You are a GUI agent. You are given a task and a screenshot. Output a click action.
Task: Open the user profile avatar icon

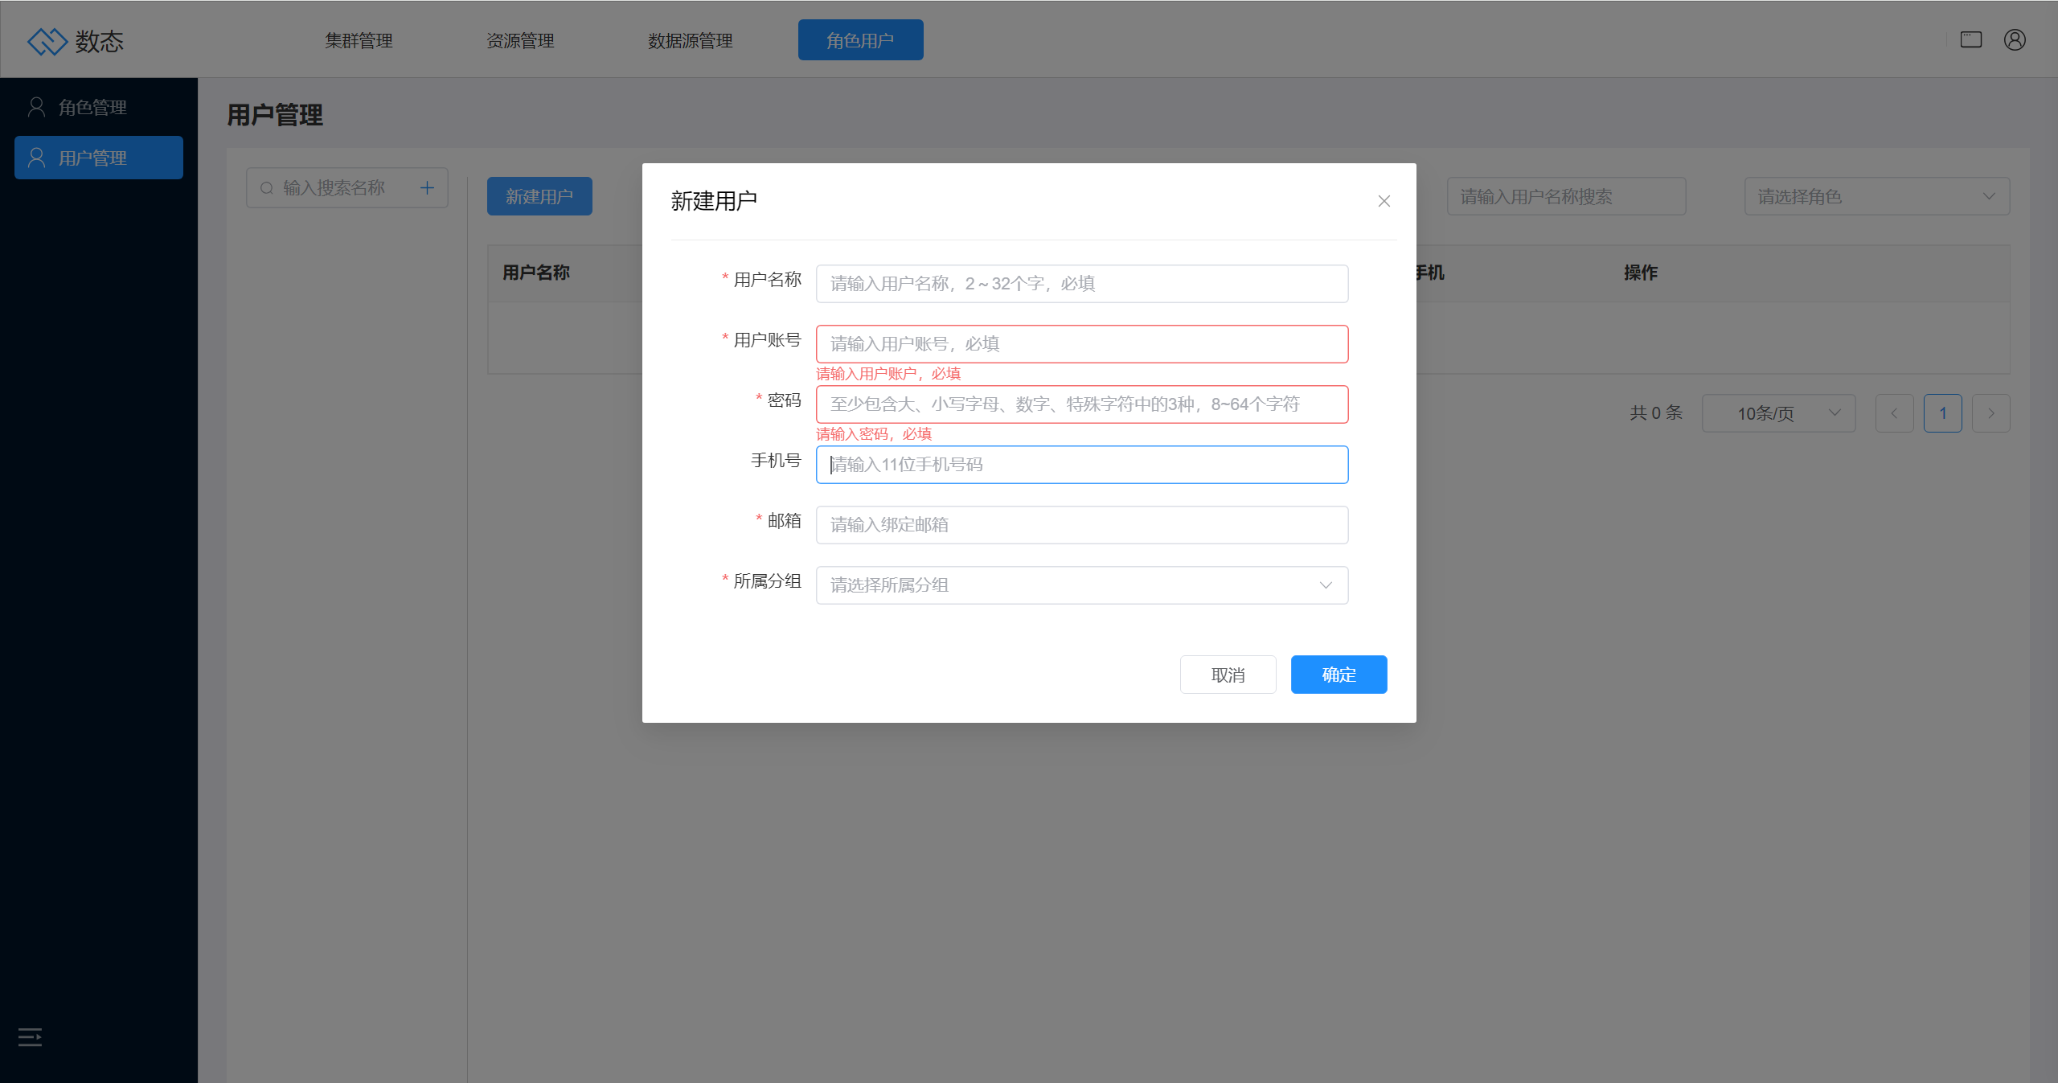pos(2014,39)
